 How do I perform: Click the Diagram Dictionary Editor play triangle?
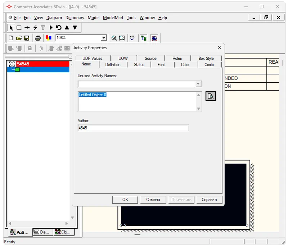pyautogui.click(x=51, y=28)
